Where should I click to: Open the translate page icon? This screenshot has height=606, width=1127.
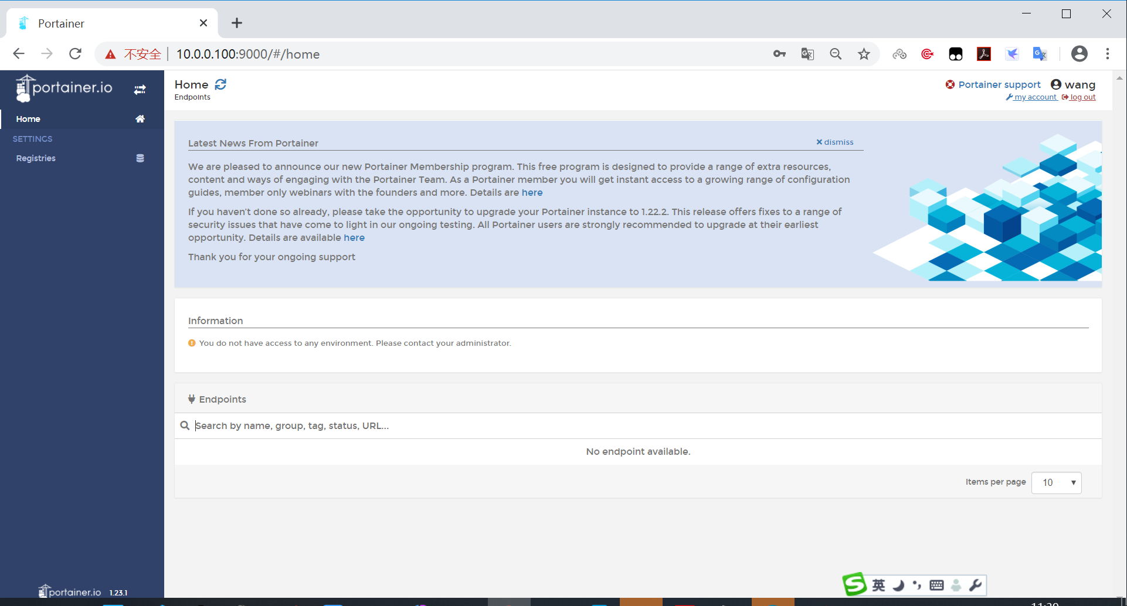click(x=807, y=54)
